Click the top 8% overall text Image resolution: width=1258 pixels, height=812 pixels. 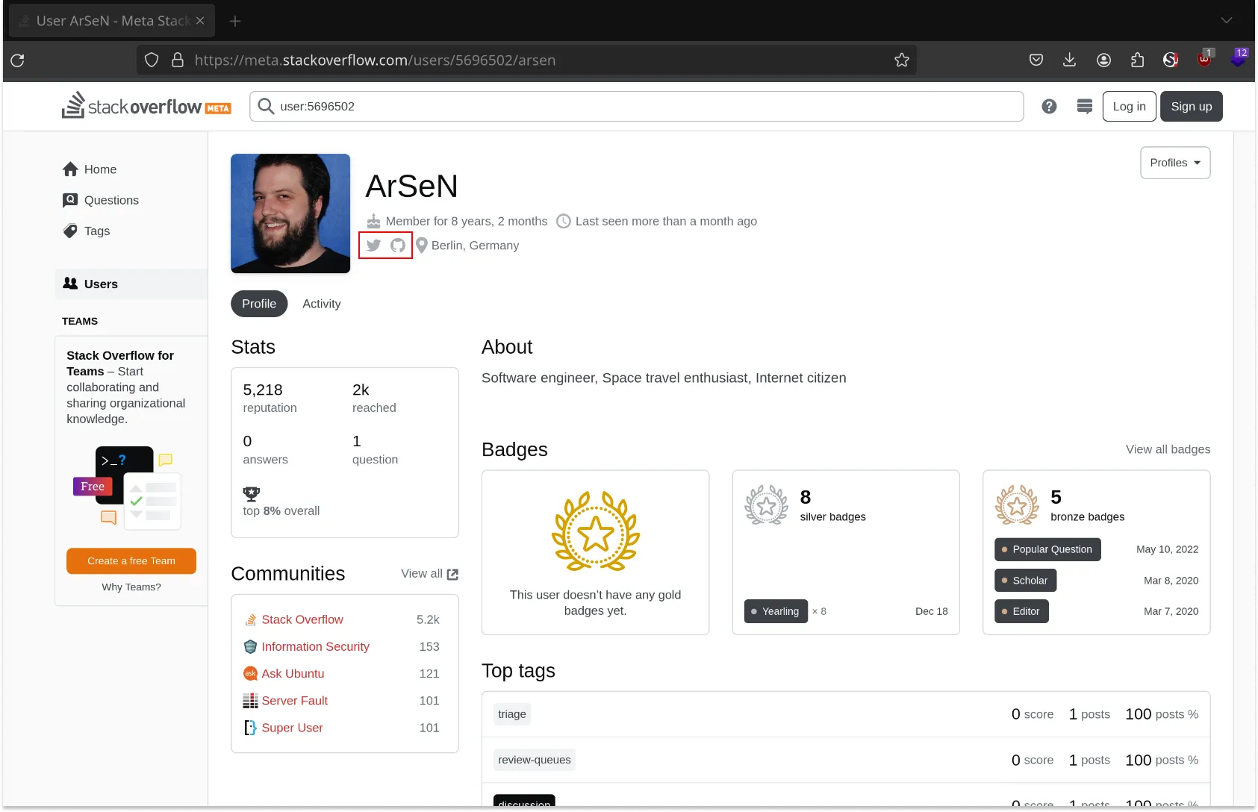coord(281,511)
